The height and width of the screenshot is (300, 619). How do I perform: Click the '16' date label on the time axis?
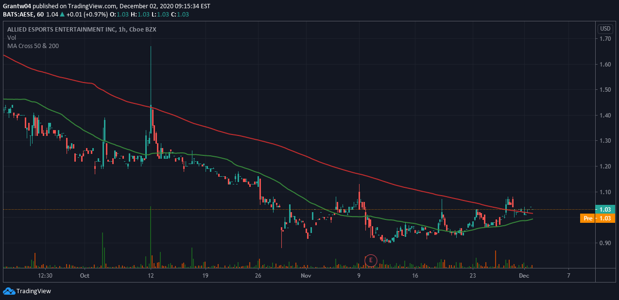(x=415, y=276)
